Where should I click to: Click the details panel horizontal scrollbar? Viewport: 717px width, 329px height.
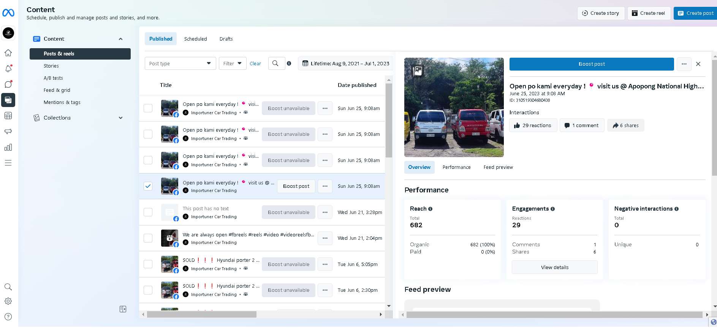point(554,315)
